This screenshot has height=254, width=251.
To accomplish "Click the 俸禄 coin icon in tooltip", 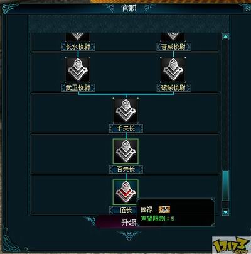I will (164, 209).
